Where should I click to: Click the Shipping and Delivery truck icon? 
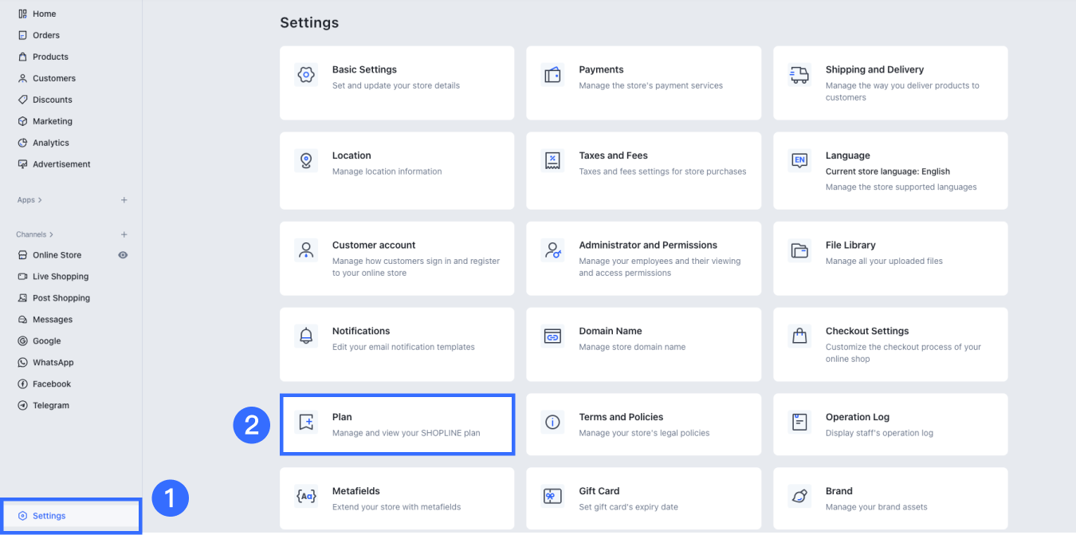tap(799, 75)
